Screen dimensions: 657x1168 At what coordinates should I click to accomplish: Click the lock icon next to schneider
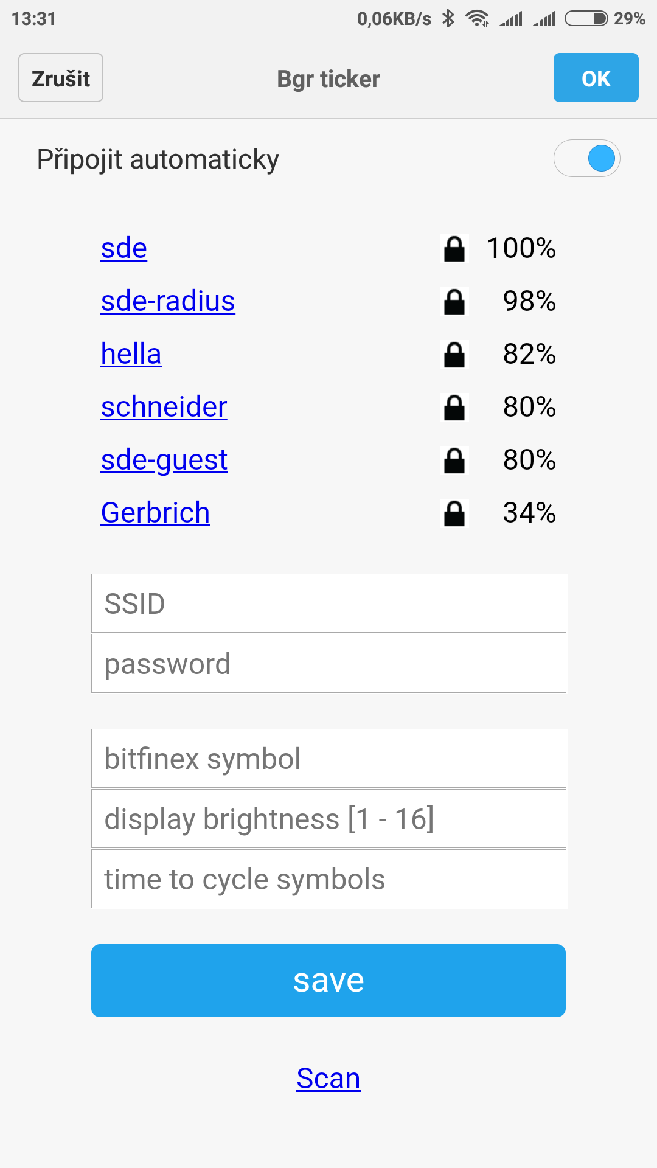click(454, 408)
